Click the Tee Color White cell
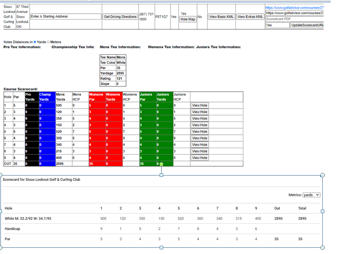 pos(121,63)
